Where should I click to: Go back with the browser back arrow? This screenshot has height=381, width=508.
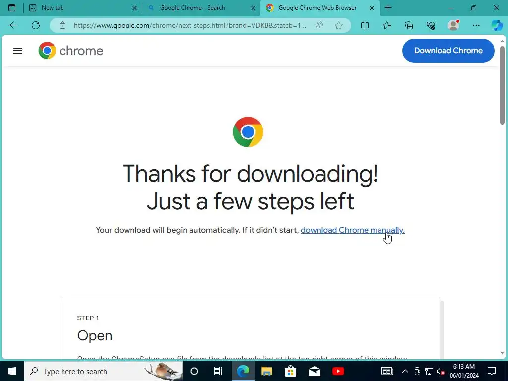click(x=14, y=25)
